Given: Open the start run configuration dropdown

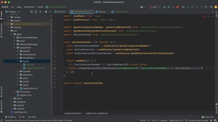Looking at the screenshot, I should point(154,7).
